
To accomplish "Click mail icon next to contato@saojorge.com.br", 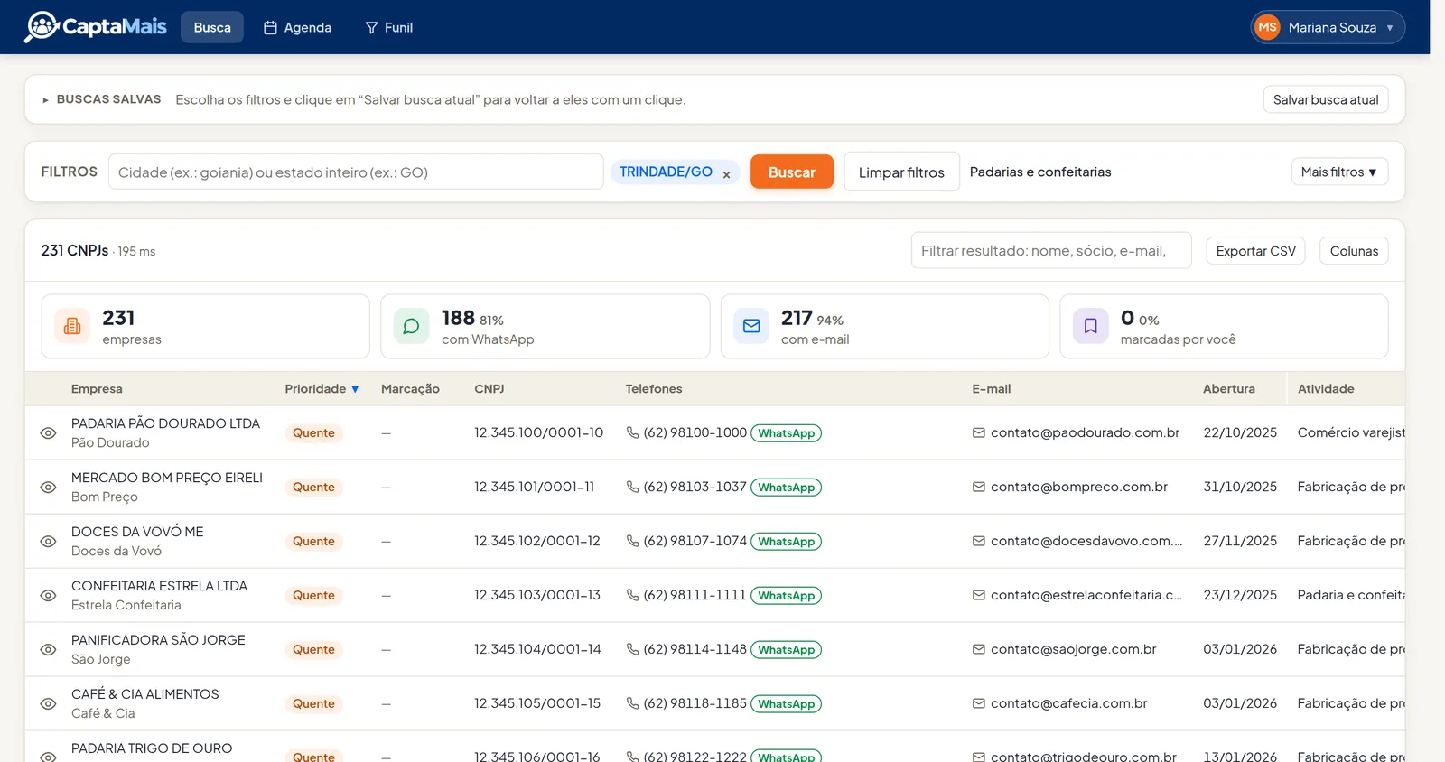I will pos(979,649).
